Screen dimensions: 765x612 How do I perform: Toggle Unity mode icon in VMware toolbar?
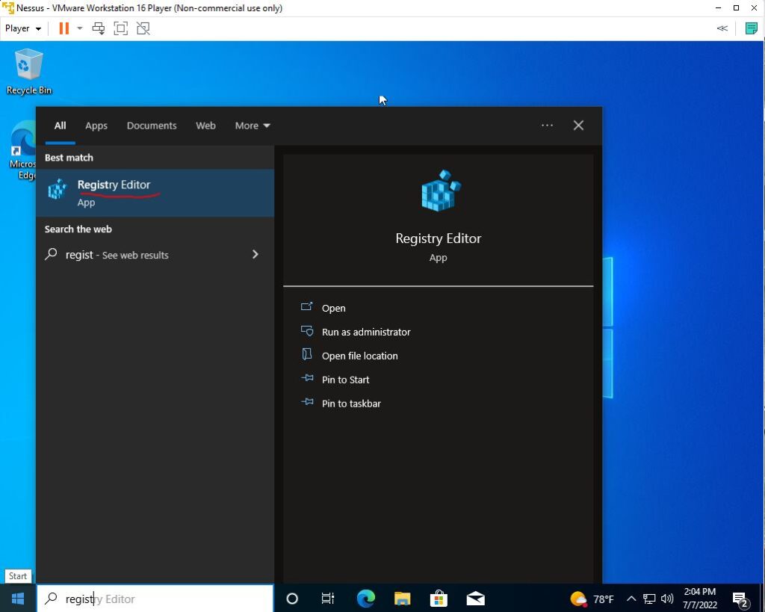coord(143,28)
